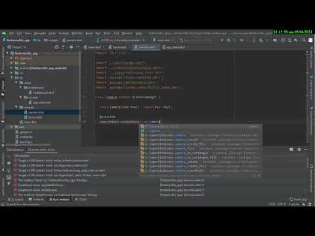This screenshot has width=315, height=236.
Task: Open the main.dart run configuration dropdown
Action: [x=163, y=40]
